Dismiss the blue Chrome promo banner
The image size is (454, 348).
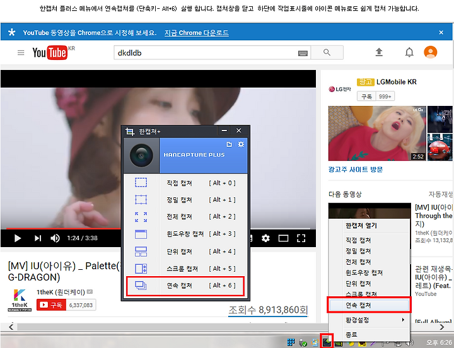point(441,32)
